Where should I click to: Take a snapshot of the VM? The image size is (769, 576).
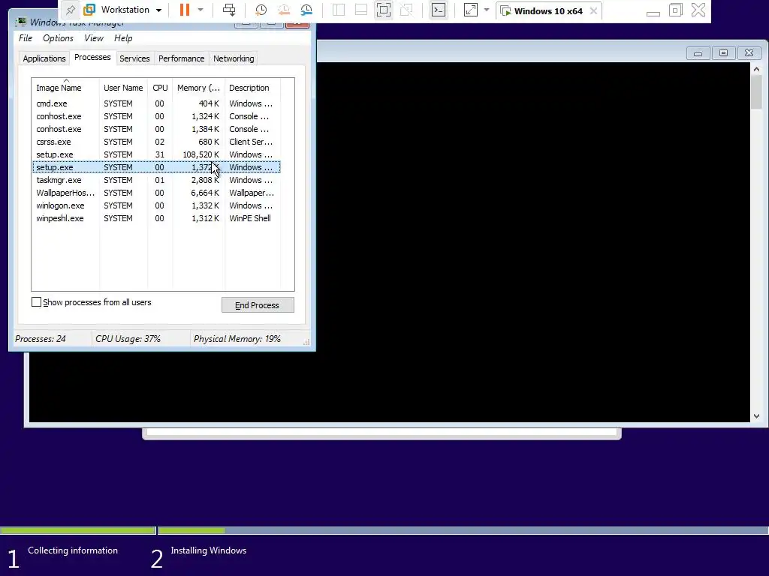[261, 10]
